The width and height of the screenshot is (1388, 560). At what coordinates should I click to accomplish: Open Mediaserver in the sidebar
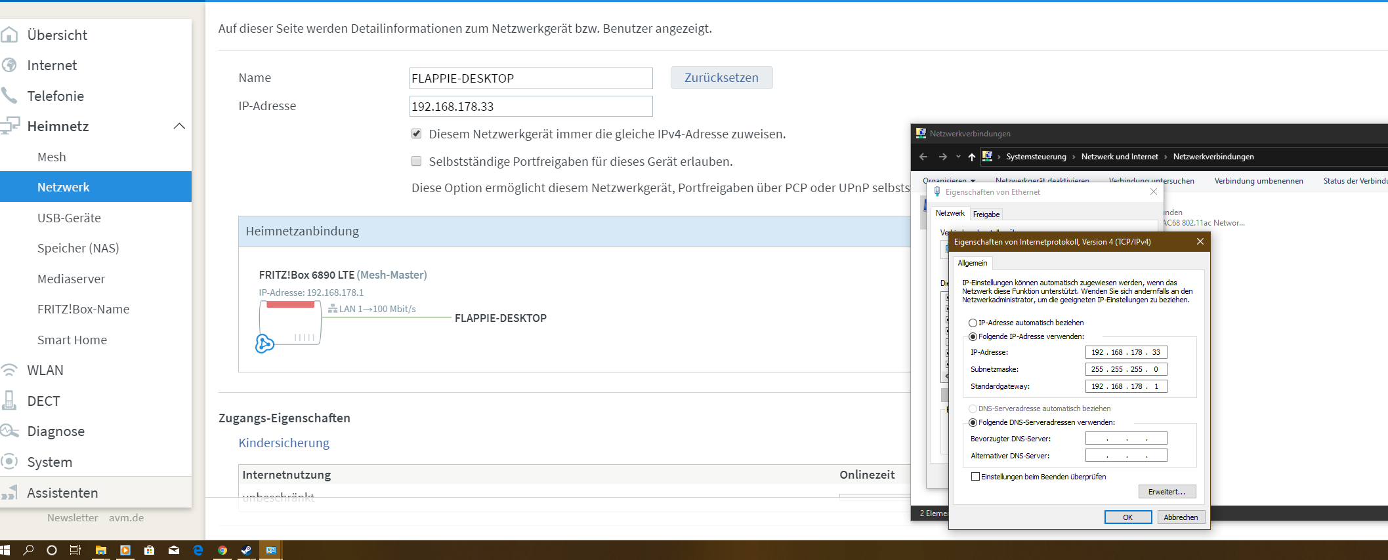point(71,279)
